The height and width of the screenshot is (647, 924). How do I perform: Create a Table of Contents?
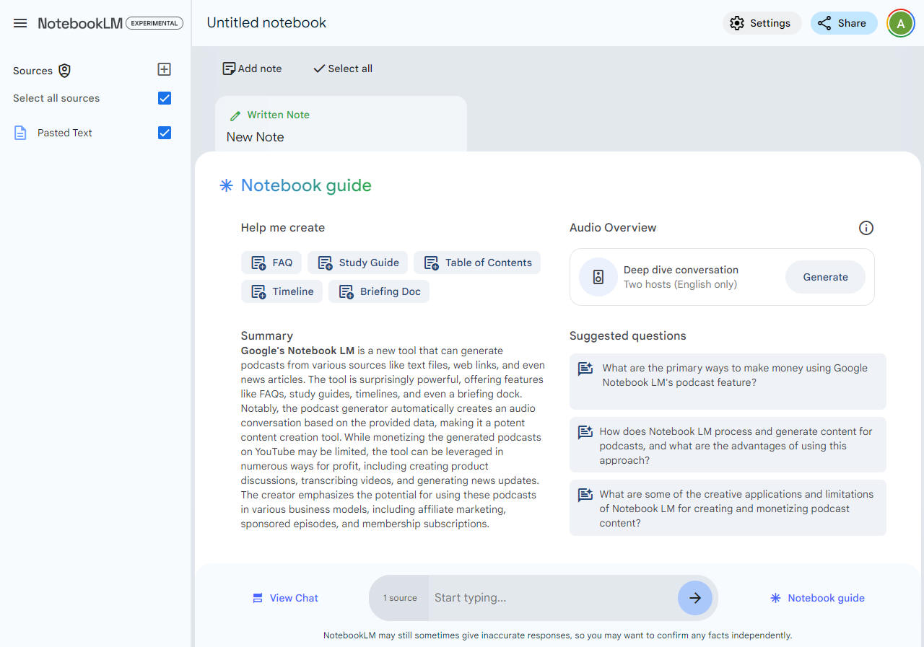click(477, 263)
